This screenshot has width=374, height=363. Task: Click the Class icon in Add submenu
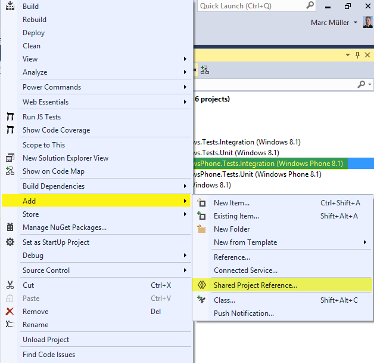201,300
